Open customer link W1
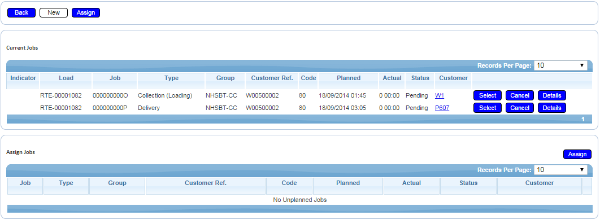Viewport: 600px width, 220px height. 440,95
